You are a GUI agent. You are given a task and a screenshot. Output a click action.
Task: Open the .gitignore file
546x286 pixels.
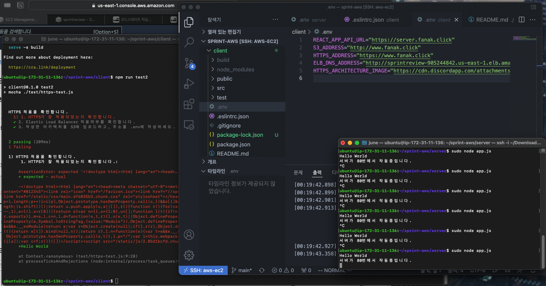click(x=242, y=126)
